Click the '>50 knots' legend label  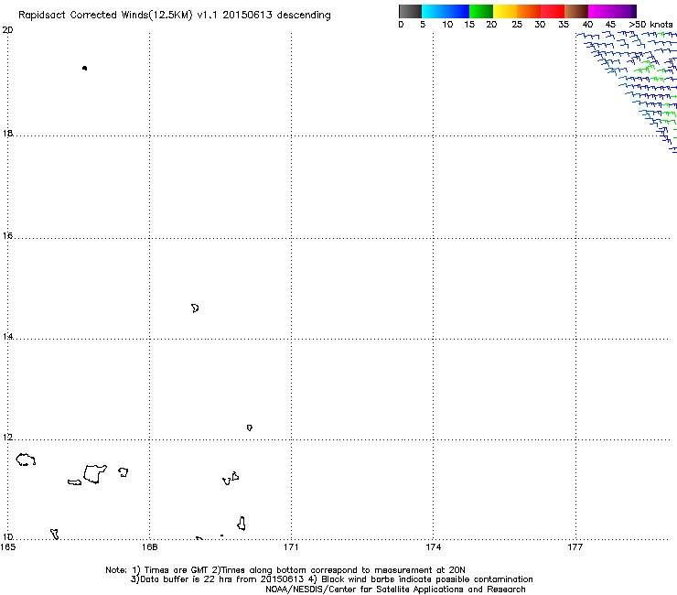pos(650,25)
